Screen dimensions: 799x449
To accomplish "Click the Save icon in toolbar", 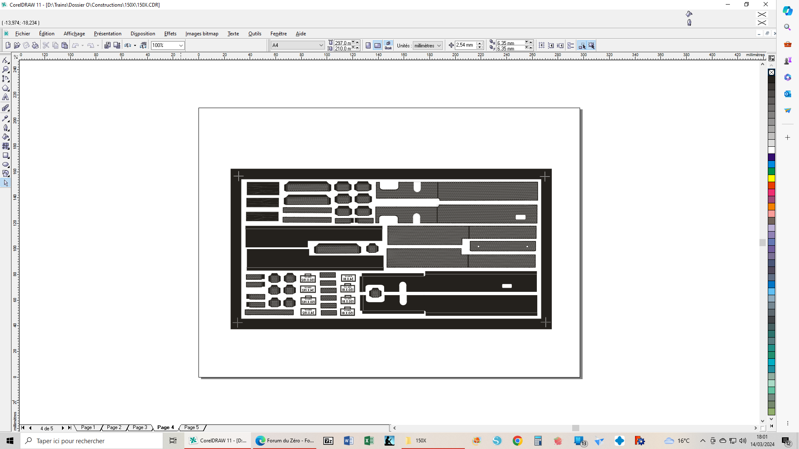I will click(x=26, y=45).
